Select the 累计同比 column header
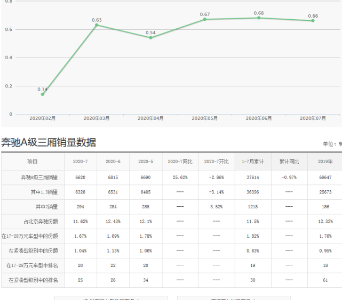This screenshot has height=300, width=342. click(289, 161)
